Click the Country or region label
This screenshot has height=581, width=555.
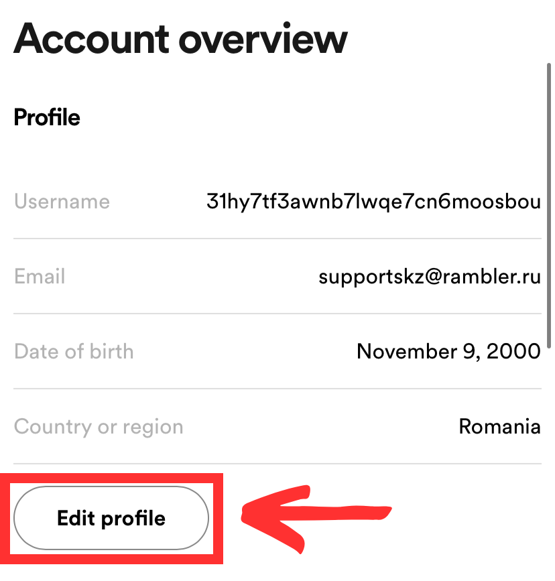coord(99,427)
